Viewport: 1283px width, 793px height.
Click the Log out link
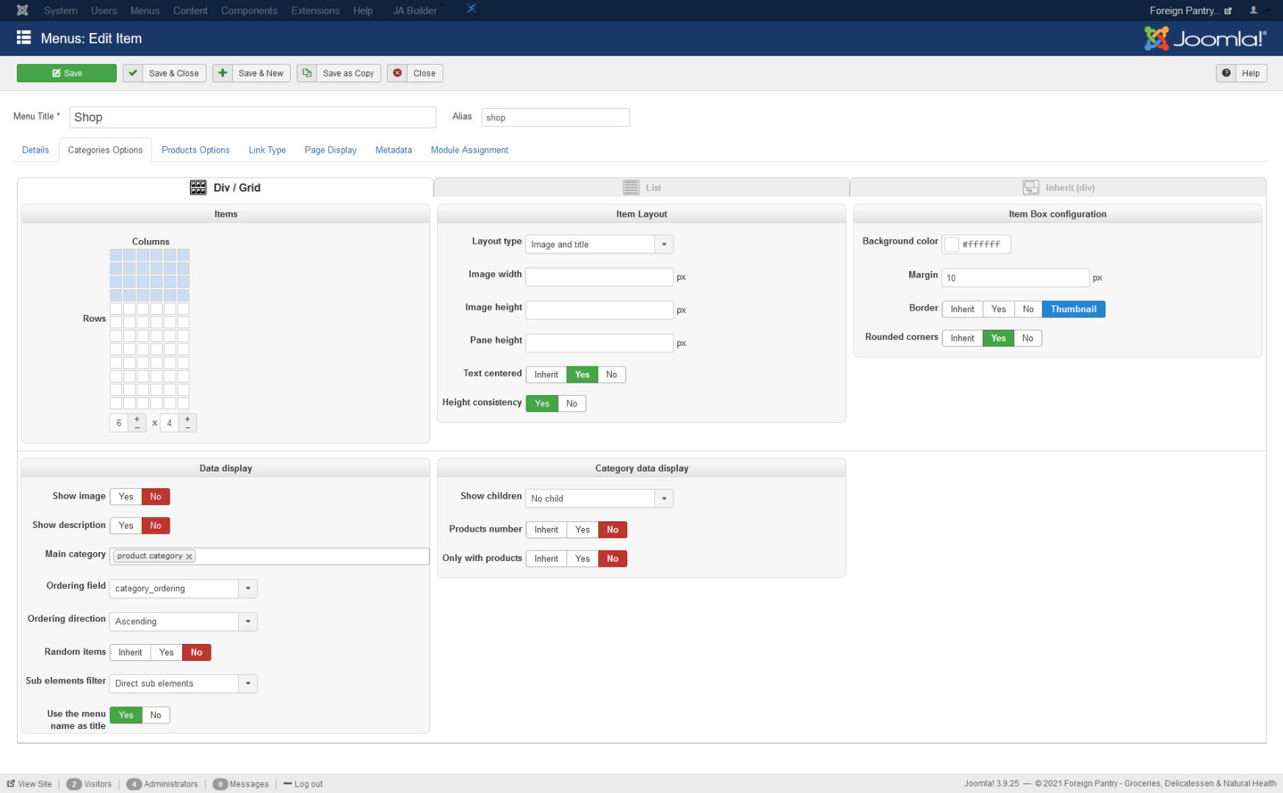tap(303, 784)
